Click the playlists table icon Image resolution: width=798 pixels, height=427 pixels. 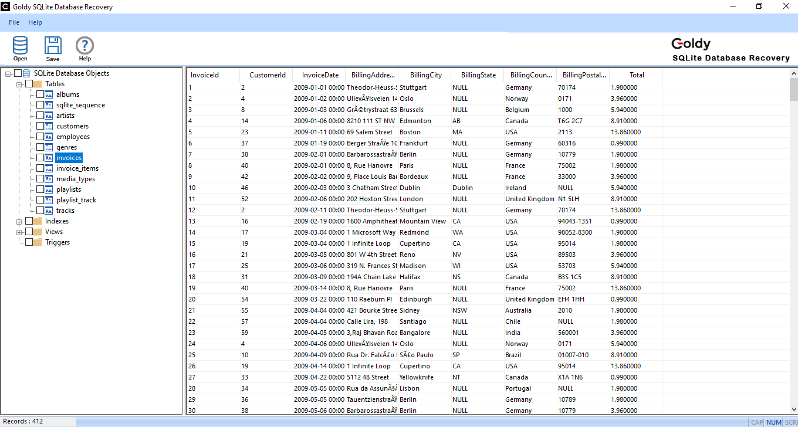49,189
